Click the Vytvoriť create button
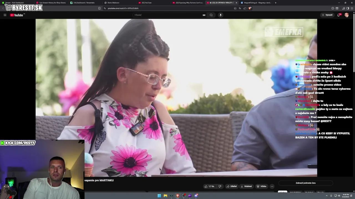The image size is (355, 199). 327,15
